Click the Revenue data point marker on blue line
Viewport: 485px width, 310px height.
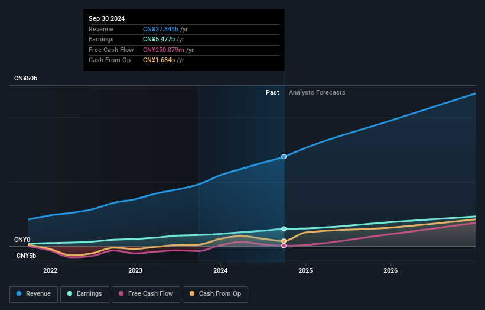point(284,157)
